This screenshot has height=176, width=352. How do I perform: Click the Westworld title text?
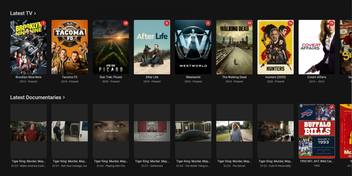pos(193,77)
